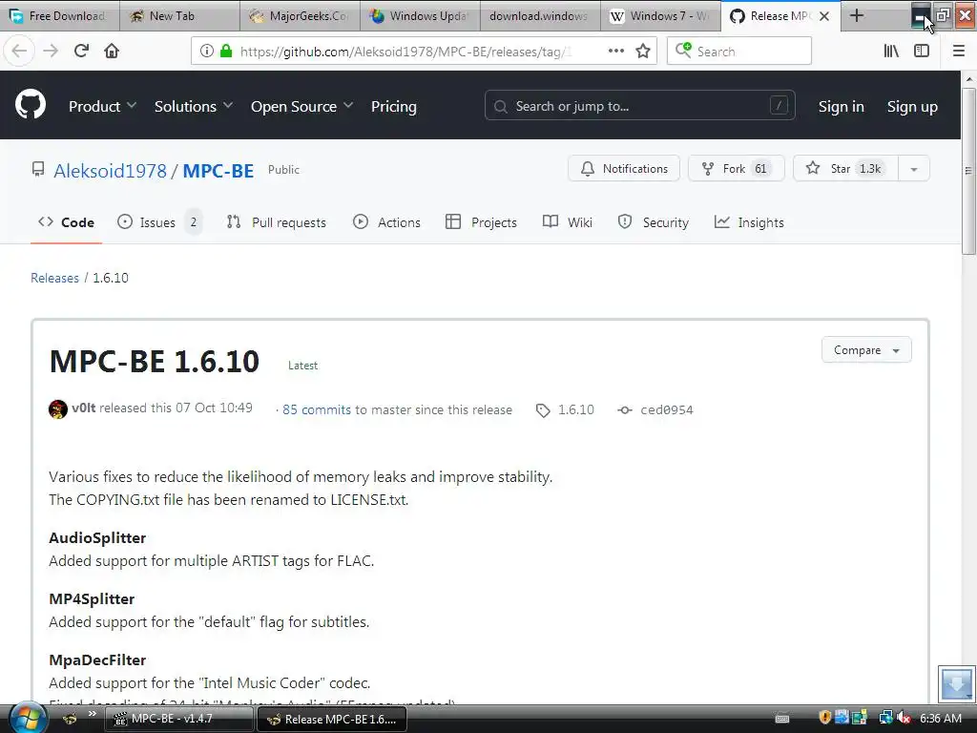Click the GitHub octocat logo
This screenshot has width=977, height=733.
pyautogui.click(x=31, y=104)
